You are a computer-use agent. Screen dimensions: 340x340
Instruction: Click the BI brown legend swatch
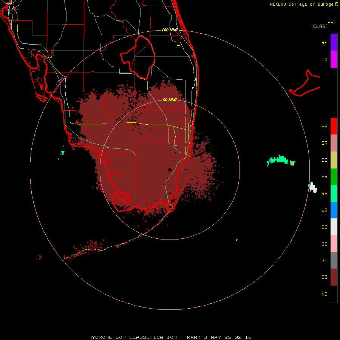(x=334, y=277)
